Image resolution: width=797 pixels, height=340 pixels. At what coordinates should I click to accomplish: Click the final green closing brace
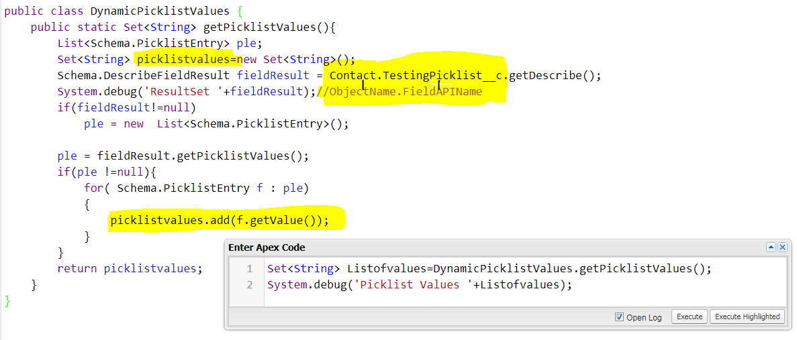[7, 301]
